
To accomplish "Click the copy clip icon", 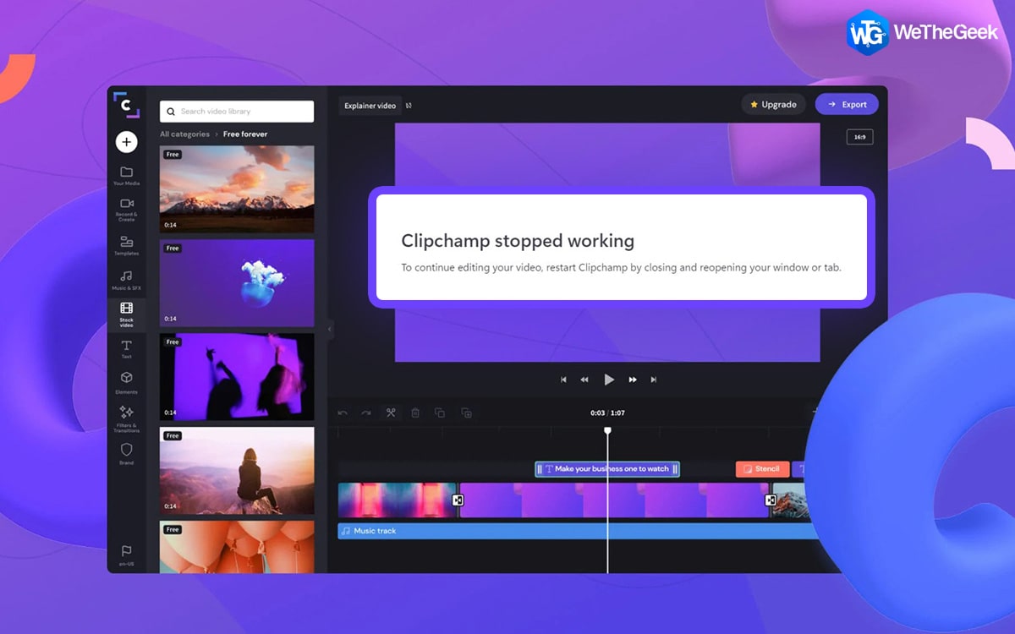I will point(440,413).
